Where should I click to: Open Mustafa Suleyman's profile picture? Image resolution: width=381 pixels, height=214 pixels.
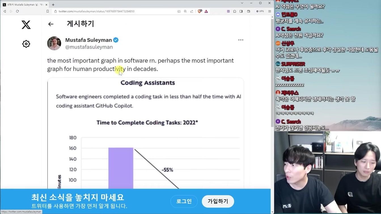(54, 43)
